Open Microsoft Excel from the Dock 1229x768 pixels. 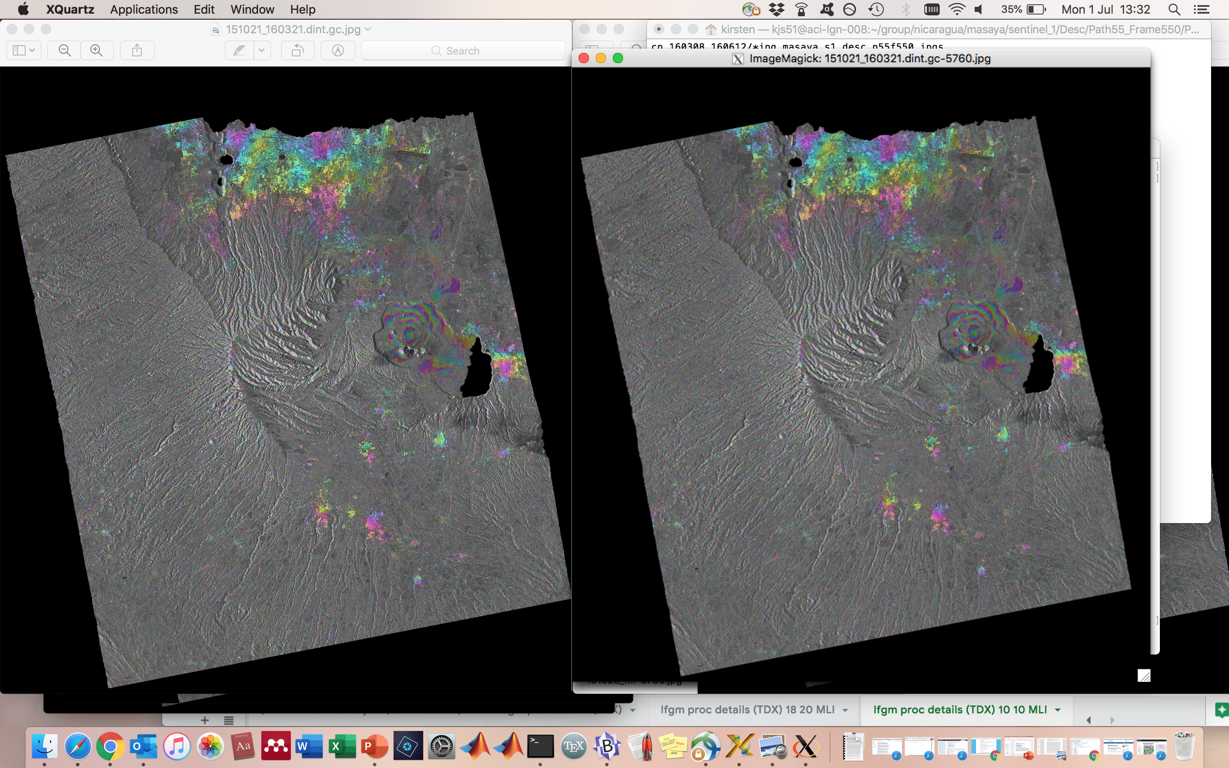pyautogui.click(x=342, y=746)
